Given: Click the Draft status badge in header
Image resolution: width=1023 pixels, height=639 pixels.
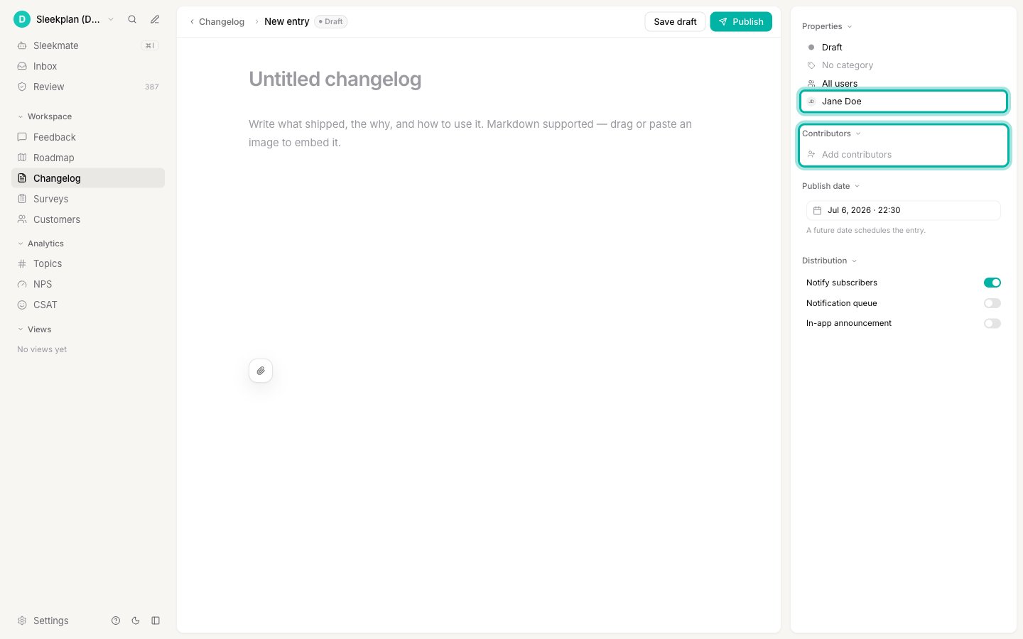Looking at the screenshot, I should 330,22.
